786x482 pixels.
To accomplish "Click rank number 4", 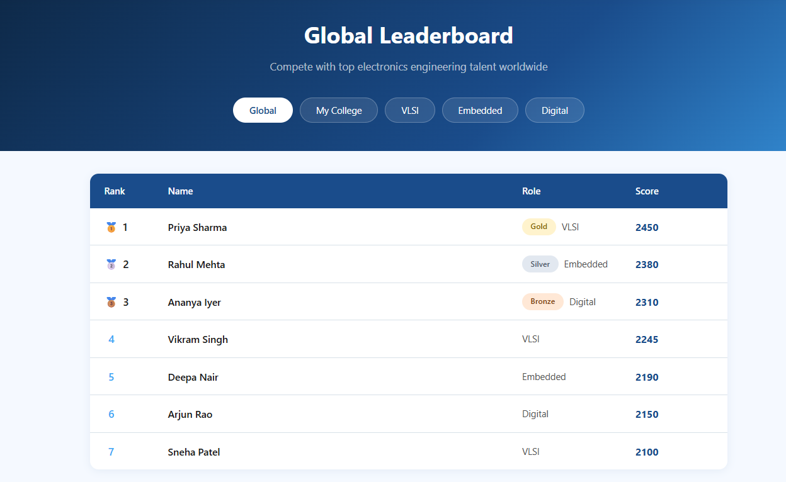I will click(x=111, y=339).
